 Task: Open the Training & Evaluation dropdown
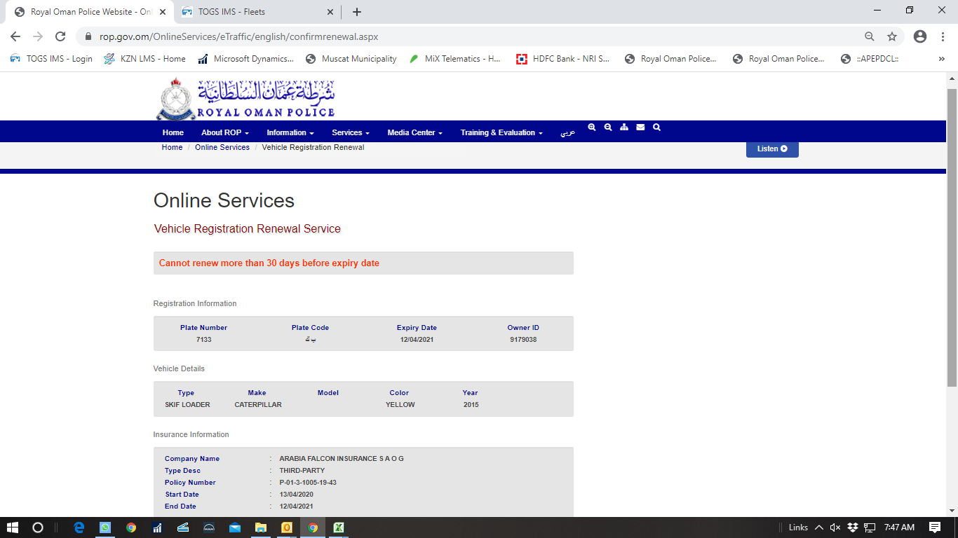501,132
